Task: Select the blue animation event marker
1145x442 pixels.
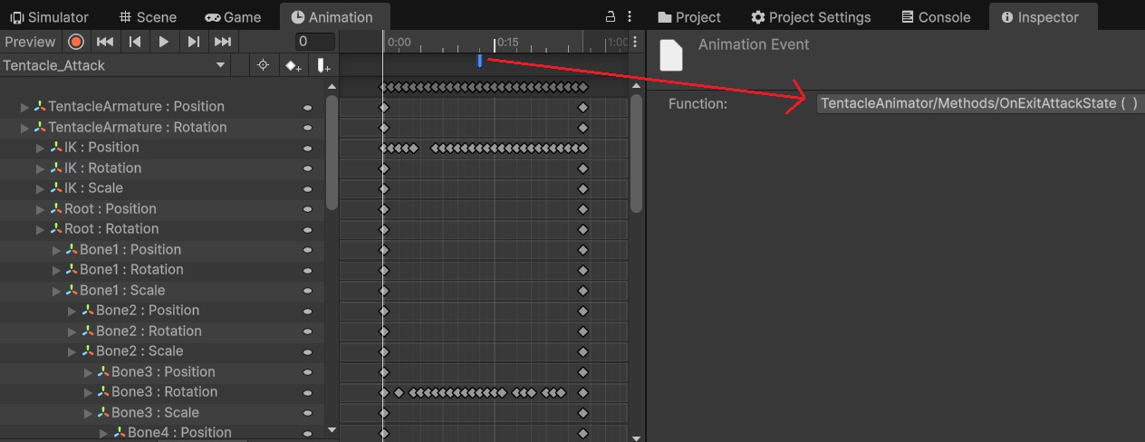Action: pos(479,61)
